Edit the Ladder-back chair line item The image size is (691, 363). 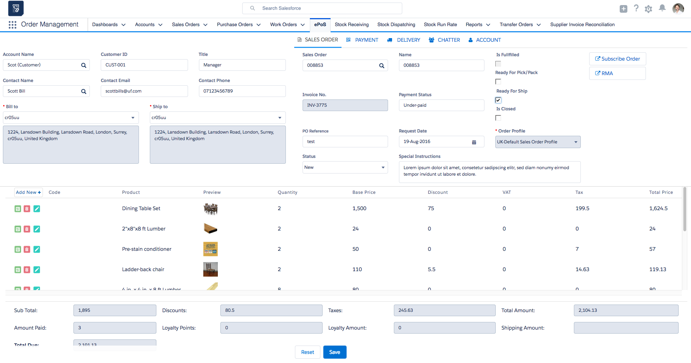tap(37, 269)
